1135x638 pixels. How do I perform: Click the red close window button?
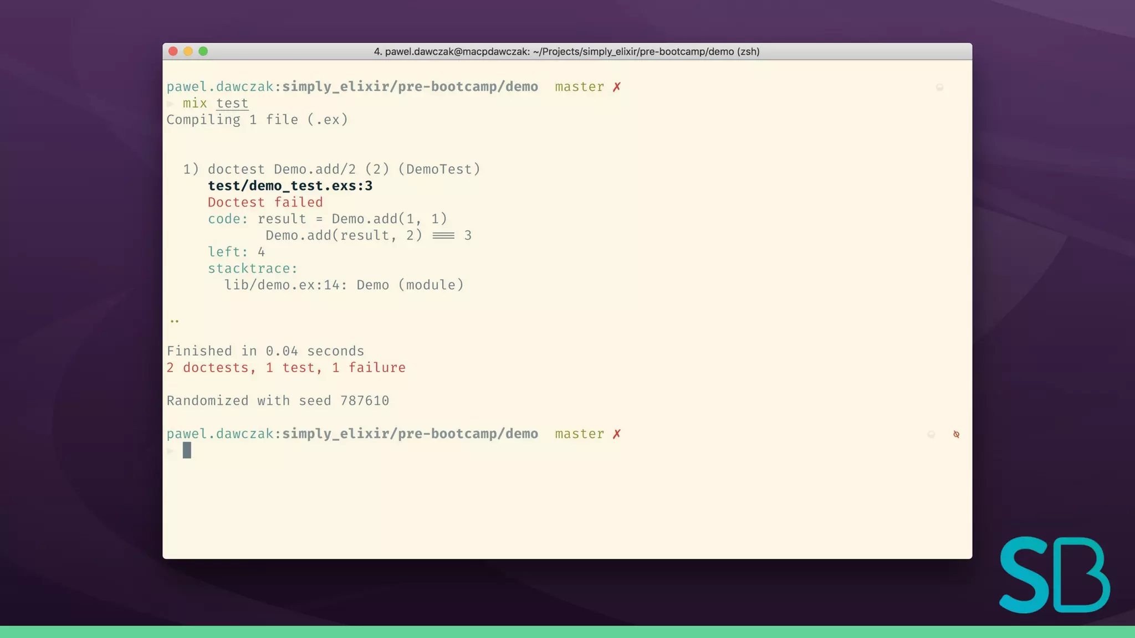173,52
